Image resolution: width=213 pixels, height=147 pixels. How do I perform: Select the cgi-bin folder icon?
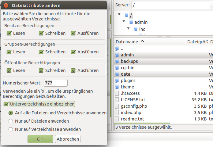tap(117, 68)
